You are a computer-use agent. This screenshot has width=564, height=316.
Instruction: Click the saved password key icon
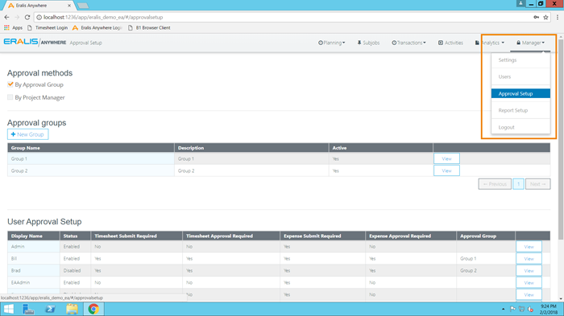[537, 17]
